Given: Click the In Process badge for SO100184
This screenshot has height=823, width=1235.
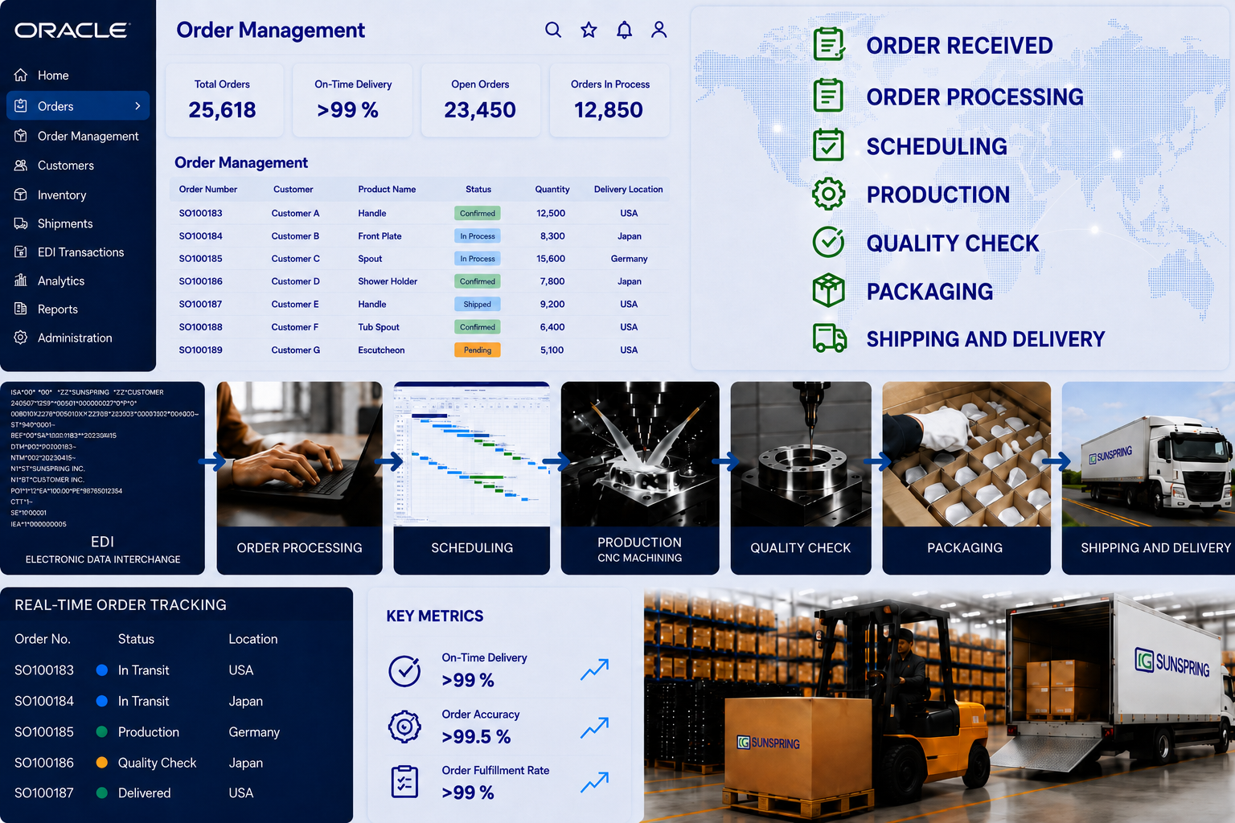Looking at the screenshot, I should 478,235.
